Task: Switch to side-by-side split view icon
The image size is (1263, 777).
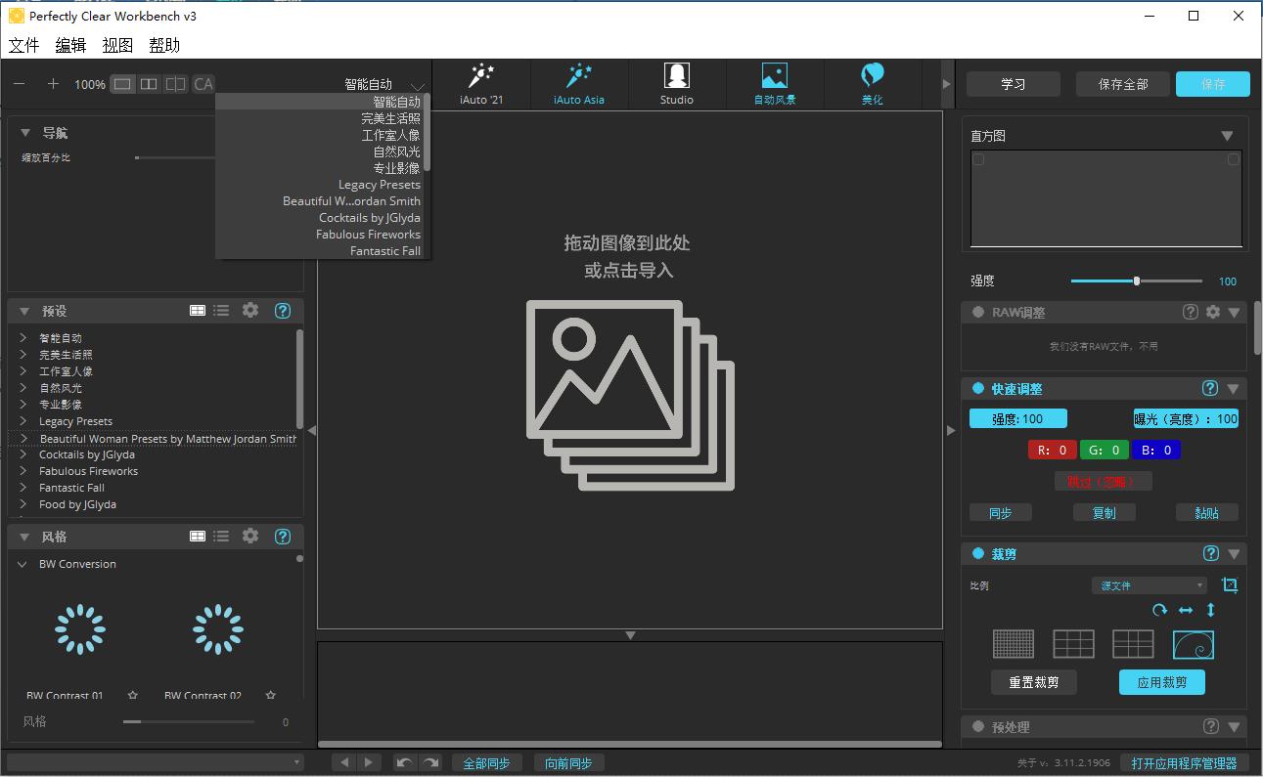Action: (149, 84)
